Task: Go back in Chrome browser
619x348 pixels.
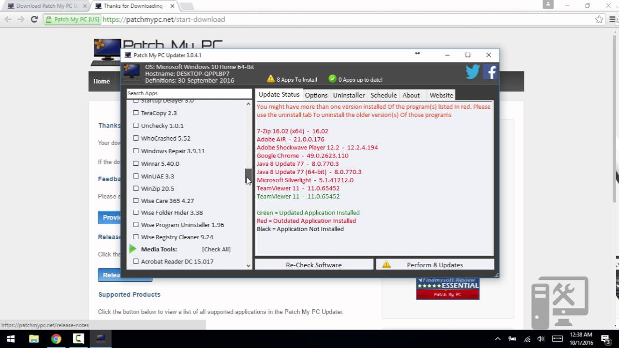Action: pos(8,19)
